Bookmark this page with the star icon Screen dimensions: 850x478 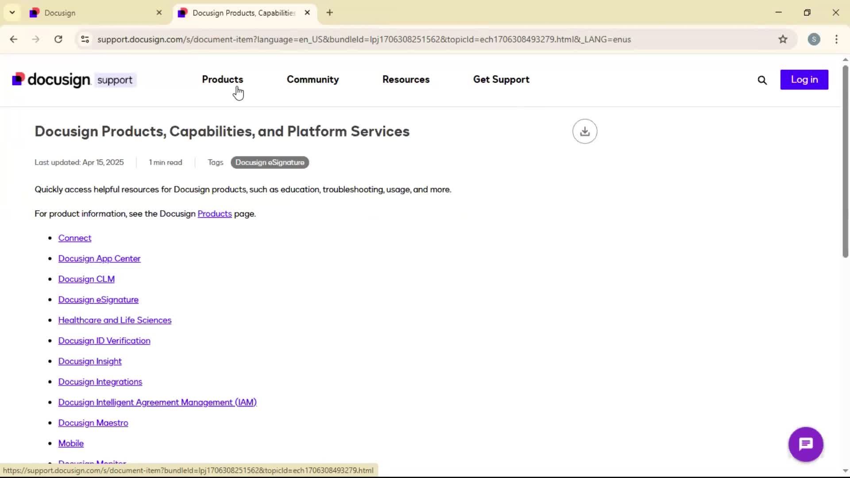pyautogui.click(x=783, y=39)
